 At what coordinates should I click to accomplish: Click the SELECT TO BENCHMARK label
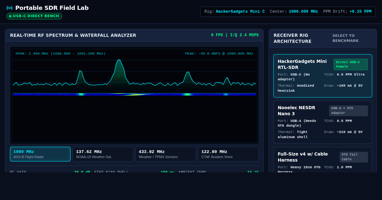[346, 38]
